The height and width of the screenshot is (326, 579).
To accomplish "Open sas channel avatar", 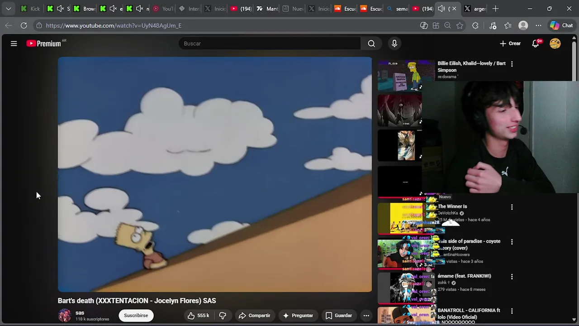I will click(65, 316).
